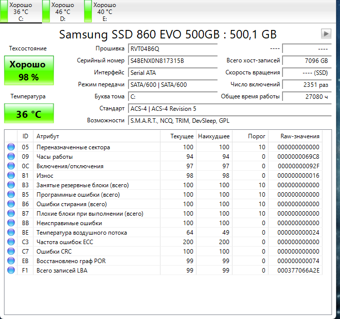Click the next disk arrow button

[326, 34]
